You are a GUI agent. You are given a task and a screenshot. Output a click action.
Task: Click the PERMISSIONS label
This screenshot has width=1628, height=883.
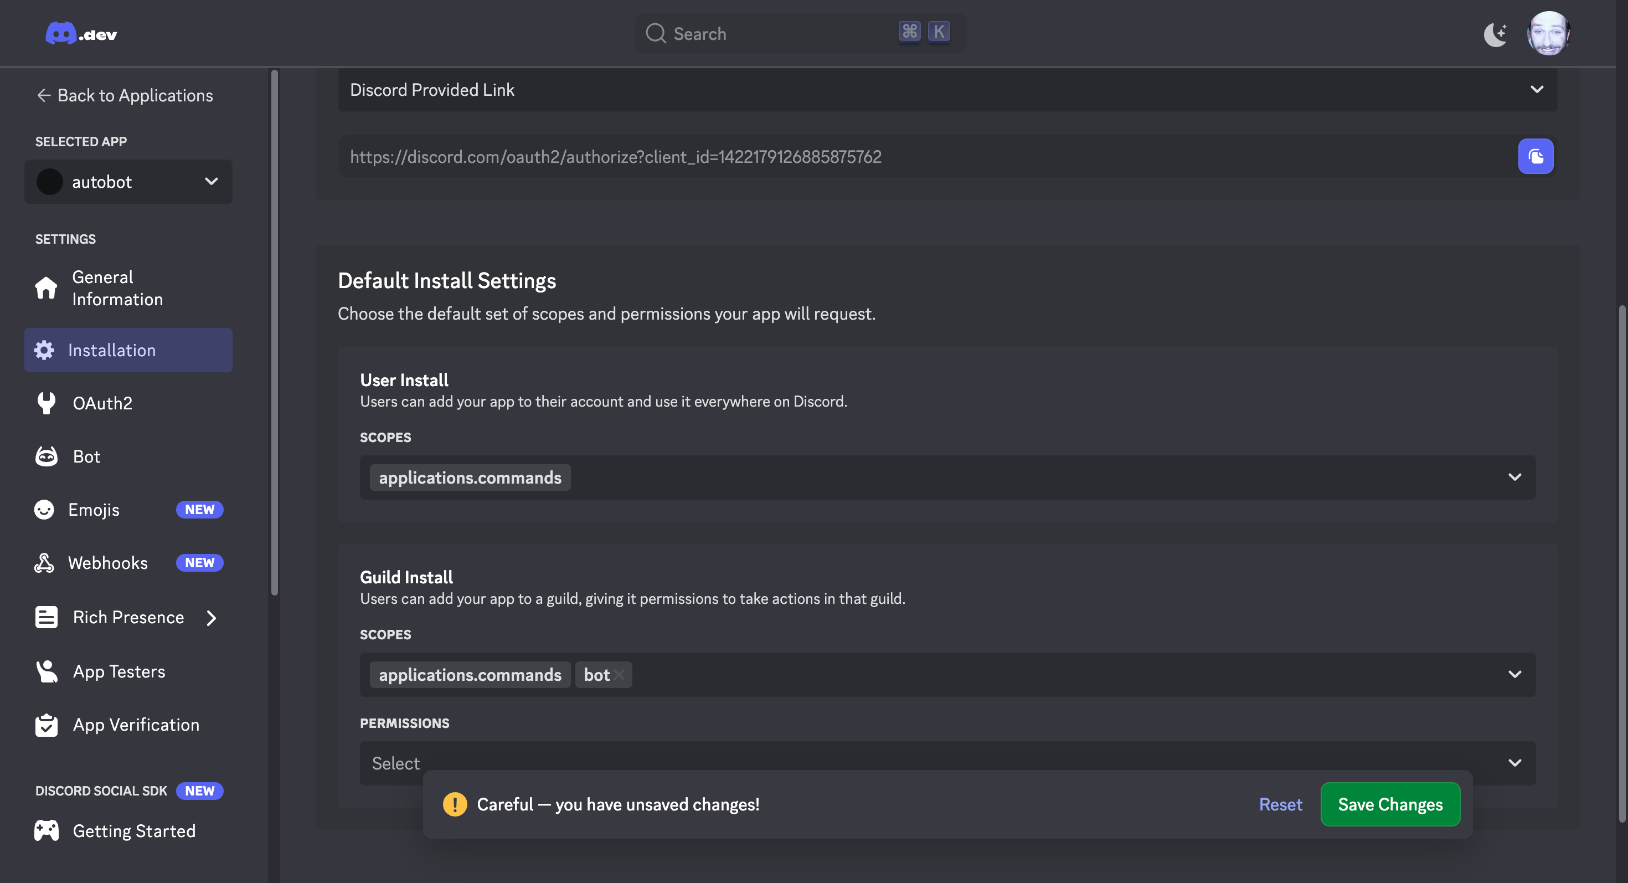[x=404, y=723]
